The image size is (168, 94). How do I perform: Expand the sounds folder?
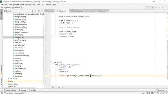[8, 79]
